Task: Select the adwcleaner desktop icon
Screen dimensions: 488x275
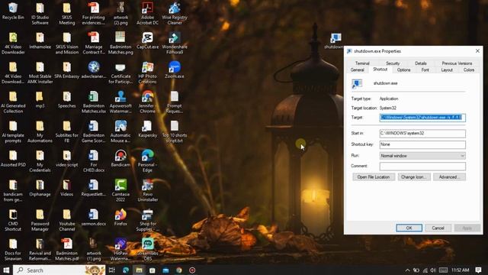Action: click(94, 70)
